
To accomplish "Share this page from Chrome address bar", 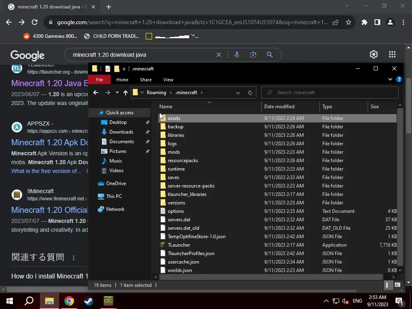I will (x=336, y=23).
